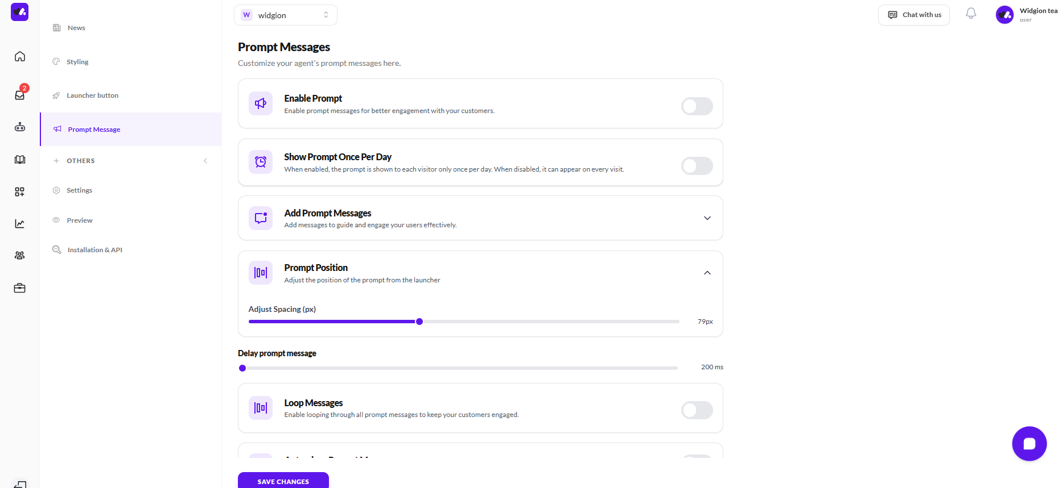Collapse the Prompt Position section
The height and width of the screenshot is (488, 1058).
707,273
